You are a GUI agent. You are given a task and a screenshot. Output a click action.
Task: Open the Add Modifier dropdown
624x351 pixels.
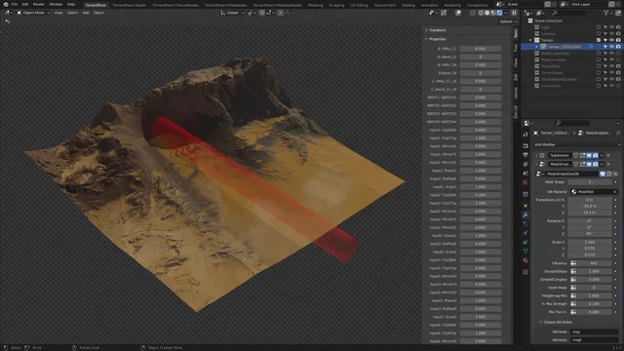pos(576,145)
